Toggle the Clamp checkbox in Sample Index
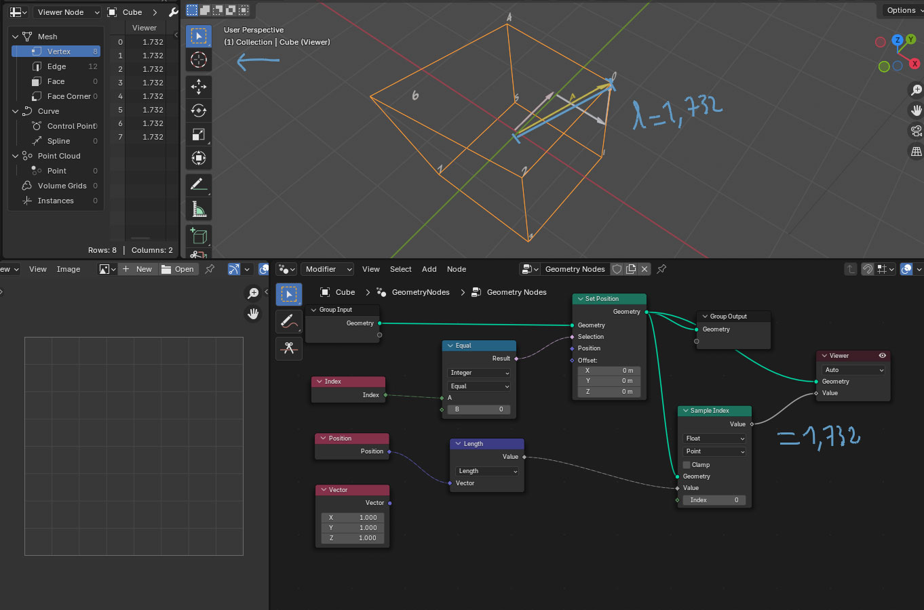 point(687,465)
